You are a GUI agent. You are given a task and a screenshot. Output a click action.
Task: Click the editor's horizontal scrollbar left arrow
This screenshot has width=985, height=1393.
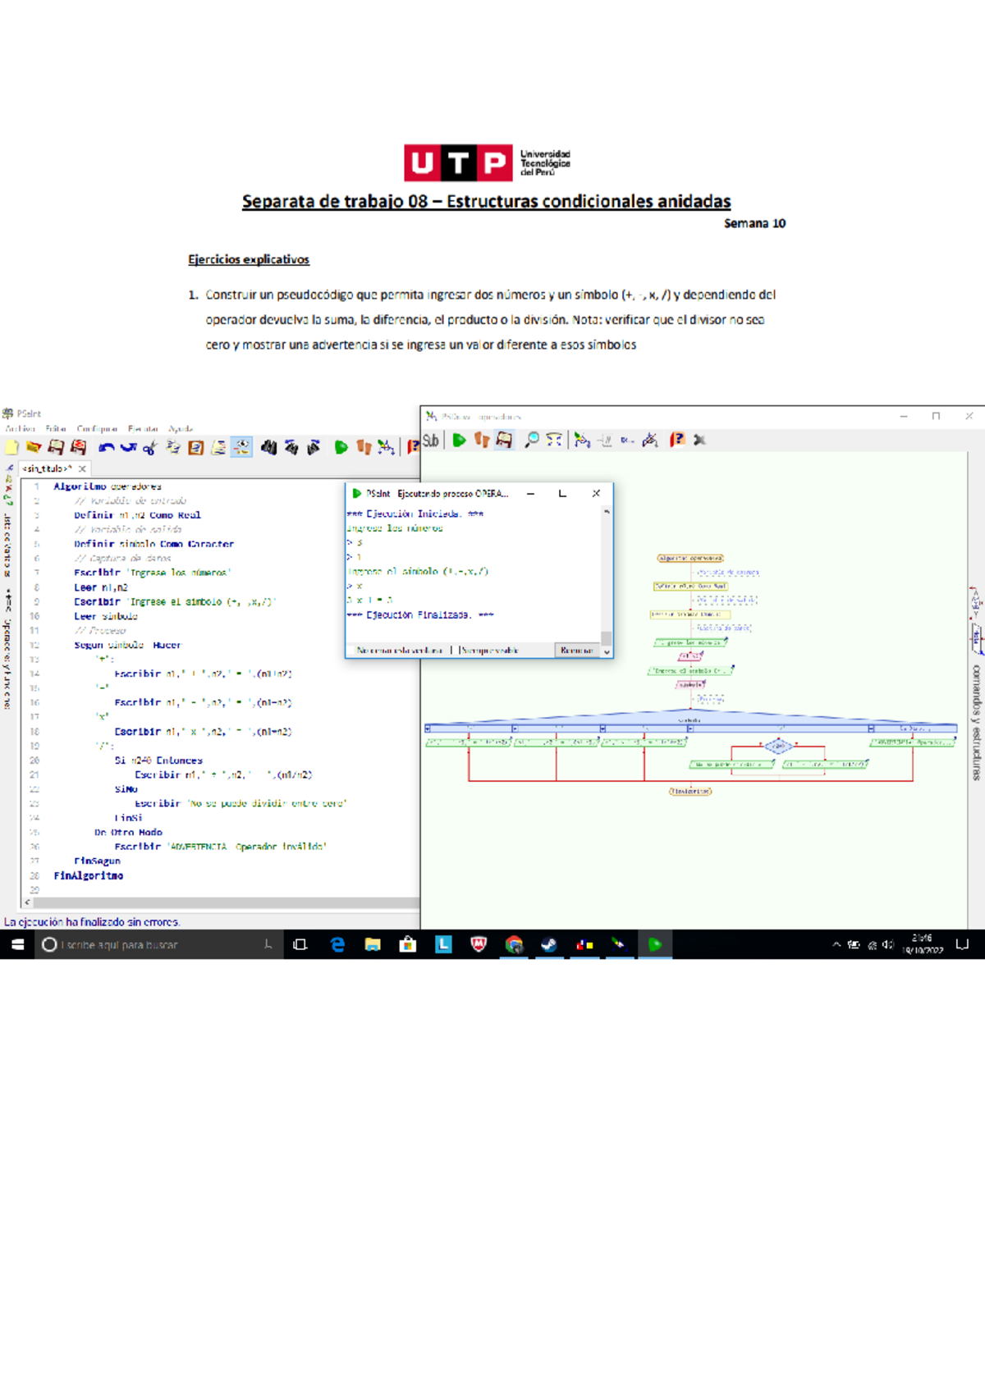[x=28, y=902]
